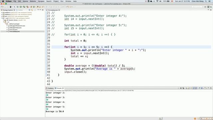Image resolution: width=213 pixels, height=120 pixels.
Task: Select the Debug perspective icon at far right
Action: [211, 7]
